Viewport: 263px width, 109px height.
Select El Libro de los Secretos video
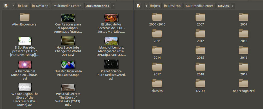(111, 18)
